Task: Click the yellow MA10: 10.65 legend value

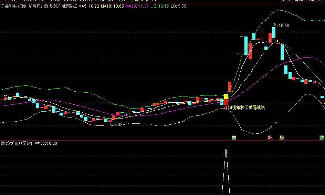Action: point(112,6)
